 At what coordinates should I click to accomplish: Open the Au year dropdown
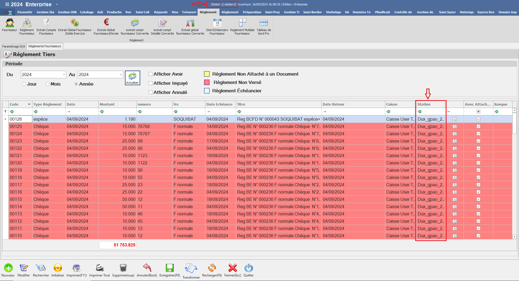(121, 75)
